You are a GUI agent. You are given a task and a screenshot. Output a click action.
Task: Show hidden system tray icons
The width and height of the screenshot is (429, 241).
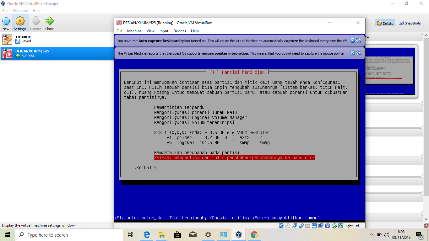click(372, 235)
